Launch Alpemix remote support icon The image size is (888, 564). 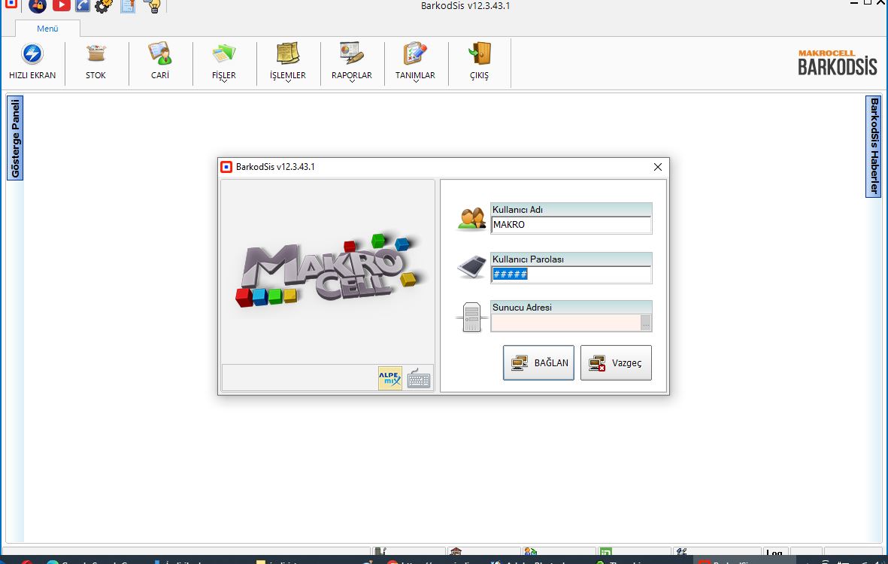[390, 378]
